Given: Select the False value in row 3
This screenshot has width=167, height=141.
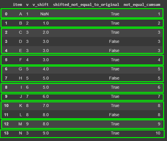Looking at the screenshot, I should pos(114,41).
